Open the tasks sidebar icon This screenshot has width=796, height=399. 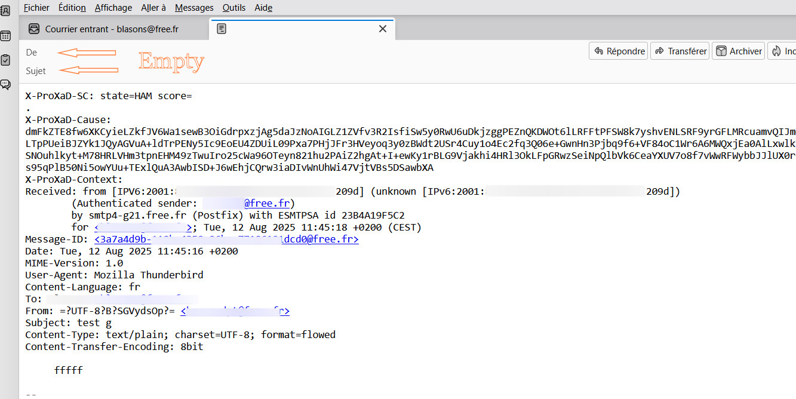point(5,60)
